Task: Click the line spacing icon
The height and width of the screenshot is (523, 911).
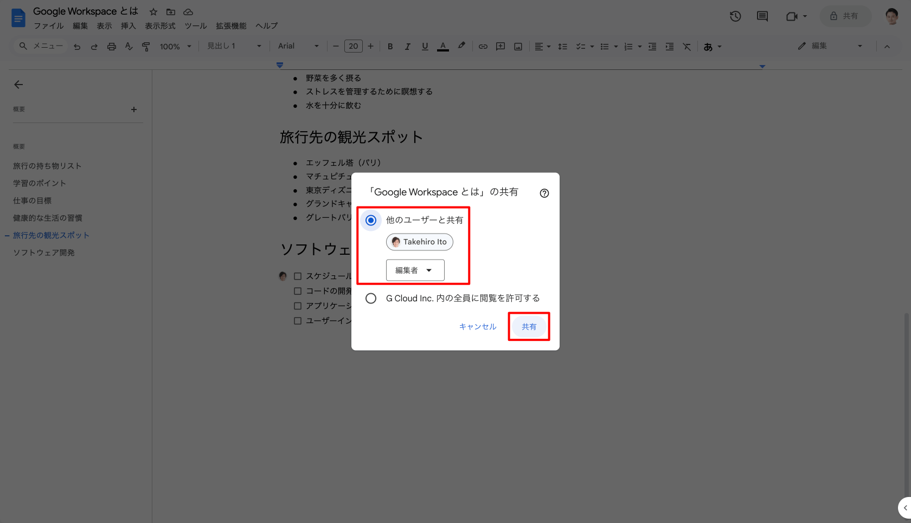Action: click(563, 47)
